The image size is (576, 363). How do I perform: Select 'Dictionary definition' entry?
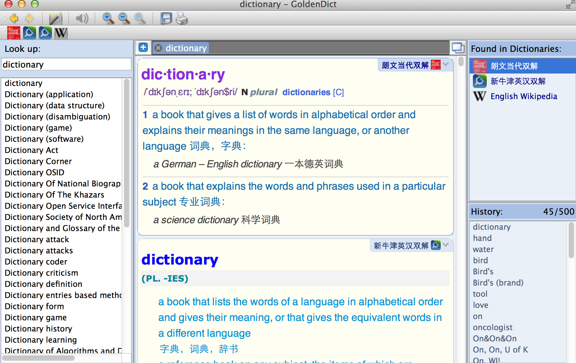pyautogui.click(x=44, y=284)
